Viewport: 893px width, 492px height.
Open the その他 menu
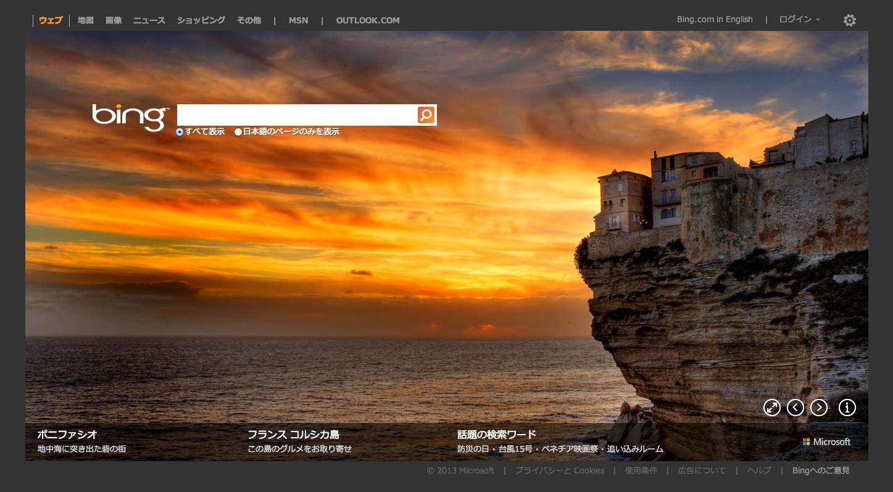249,20
